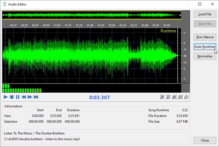Viewport: 219px width, 147px height.
Task: Click the overview waveform's right handle
Action: [x=180, y=15]
